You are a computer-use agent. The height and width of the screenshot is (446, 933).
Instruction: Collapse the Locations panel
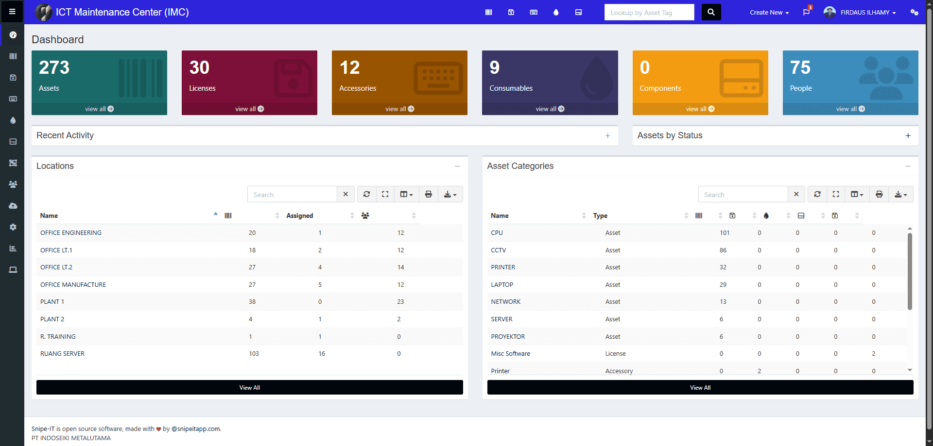(x=457, y=166)
